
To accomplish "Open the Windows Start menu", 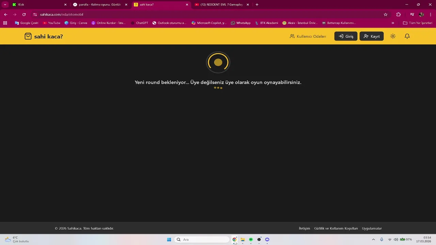I will click(169, 240).
